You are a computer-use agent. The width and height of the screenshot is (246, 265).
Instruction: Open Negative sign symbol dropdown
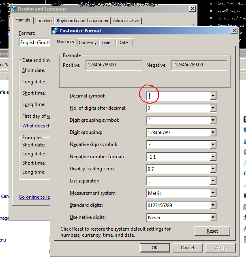click(213, 145)
